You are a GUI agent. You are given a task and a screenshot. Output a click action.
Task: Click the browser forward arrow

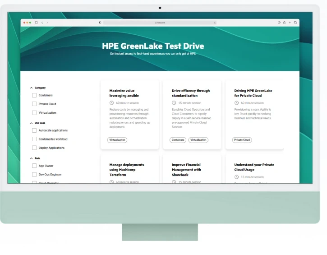point(47,23)
